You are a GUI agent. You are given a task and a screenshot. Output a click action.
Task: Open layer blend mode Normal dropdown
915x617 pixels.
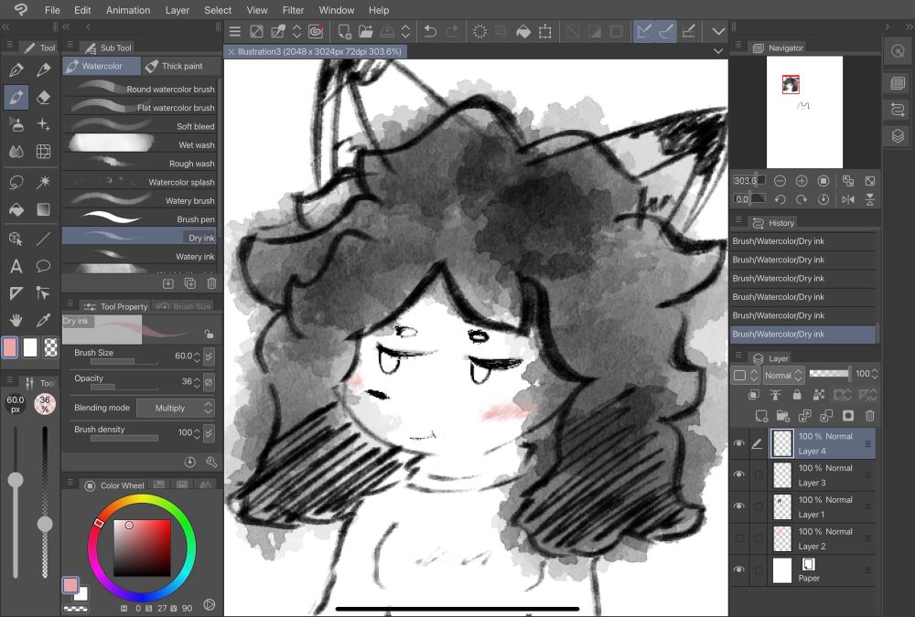784,375
